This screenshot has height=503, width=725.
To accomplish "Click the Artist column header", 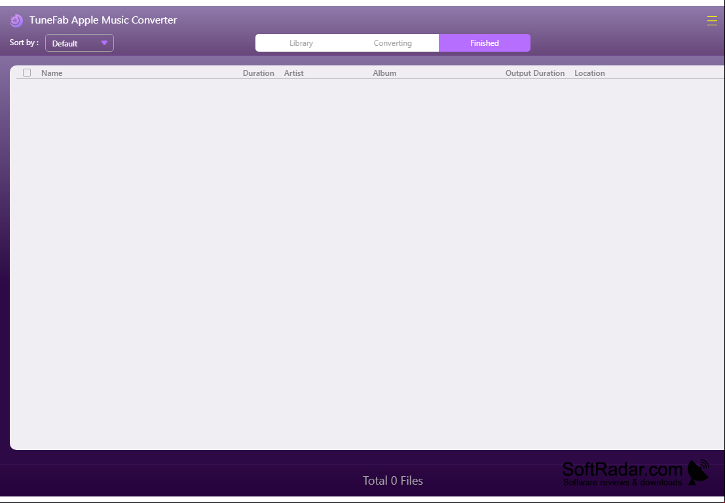I will pyautogui.click(x=293, y=73).
